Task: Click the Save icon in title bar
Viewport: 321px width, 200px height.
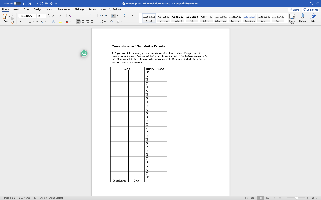Action: (x=29, y=4)
